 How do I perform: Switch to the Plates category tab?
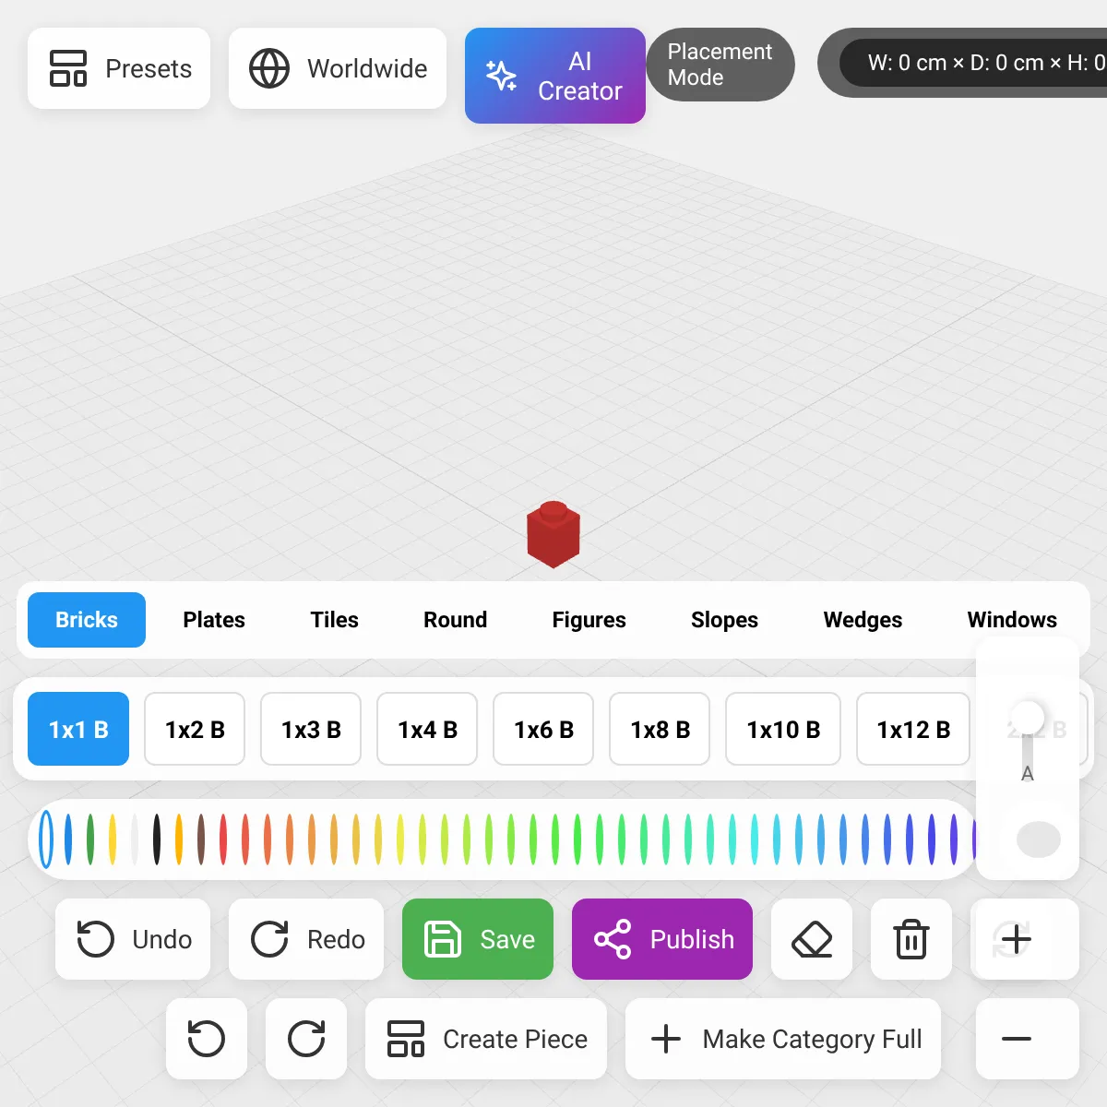click(214, 620)
